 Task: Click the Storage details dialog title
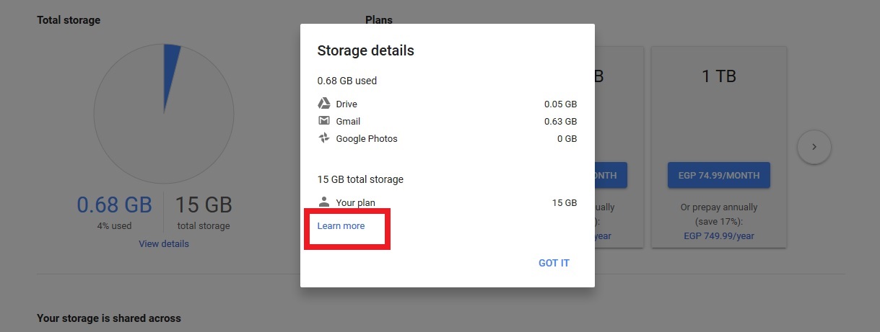pyautogui.click(x=366, y=50)
